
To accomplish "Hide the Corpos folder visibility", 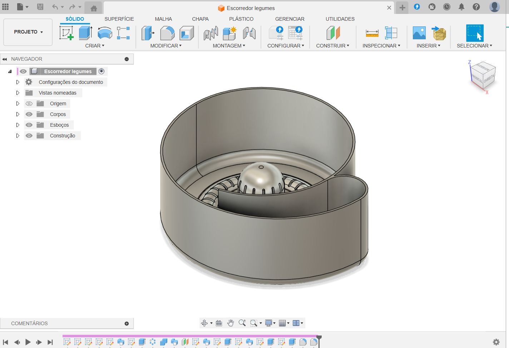I will tap(29, 114).
